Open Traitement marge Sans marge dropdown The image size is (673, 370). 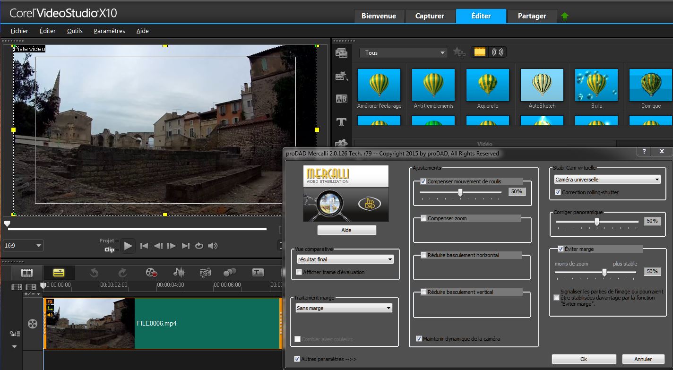pos(344,308)
